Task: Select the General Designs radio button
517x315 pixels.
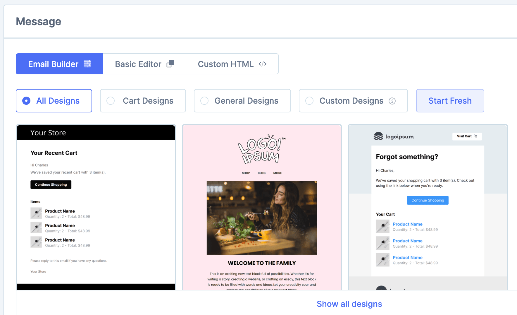Action: tap(204, 101)
